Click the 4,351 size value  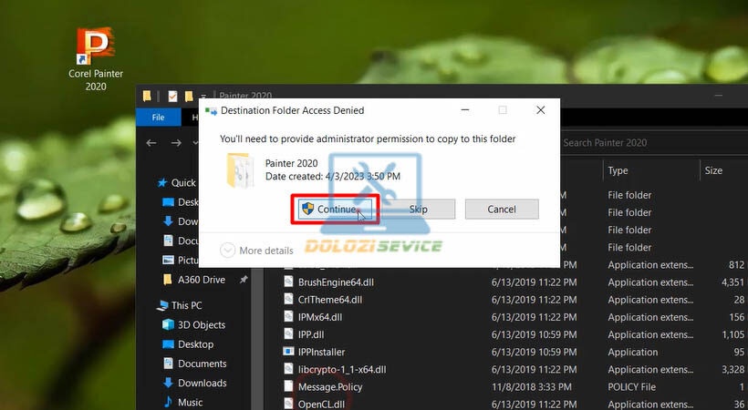pos(732,282)
